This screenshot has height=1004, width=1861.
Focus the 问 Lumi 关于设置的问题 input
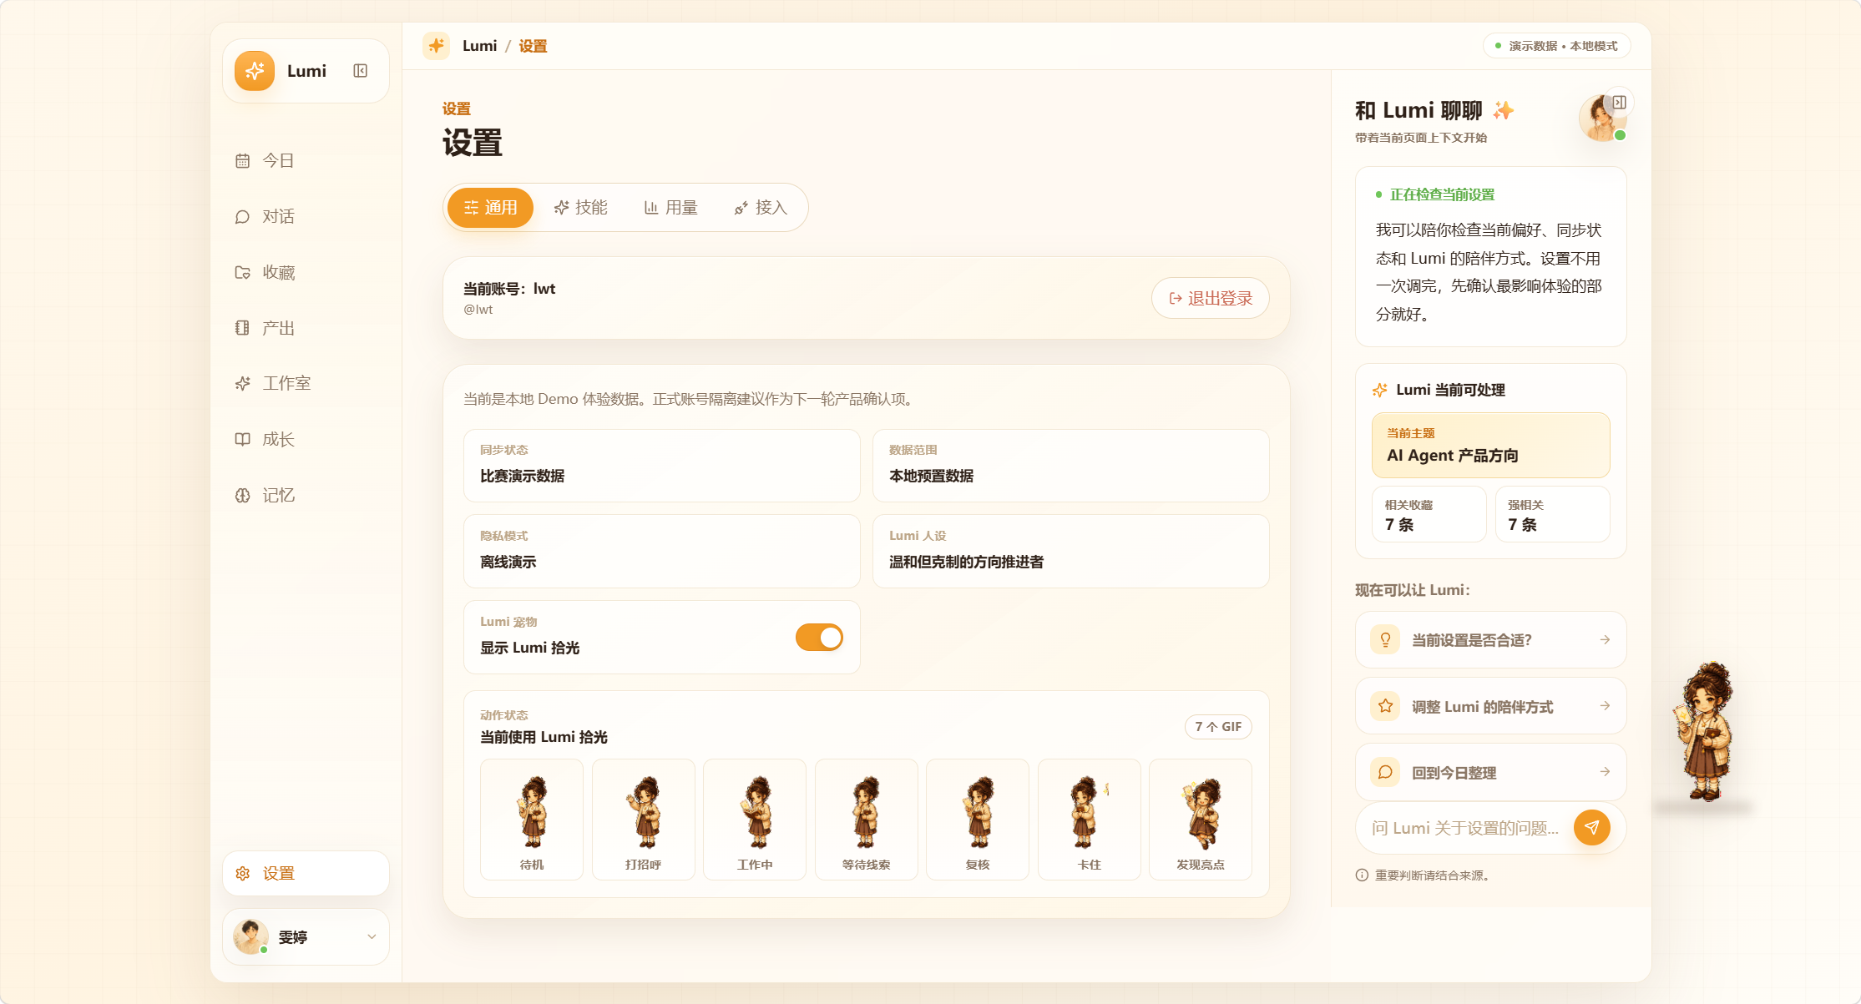click(1466, 828)
